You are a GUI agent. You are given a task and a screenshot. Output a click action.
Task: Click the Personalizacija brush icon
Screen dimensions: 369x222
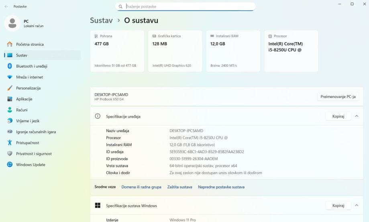[x=10, y=88]
